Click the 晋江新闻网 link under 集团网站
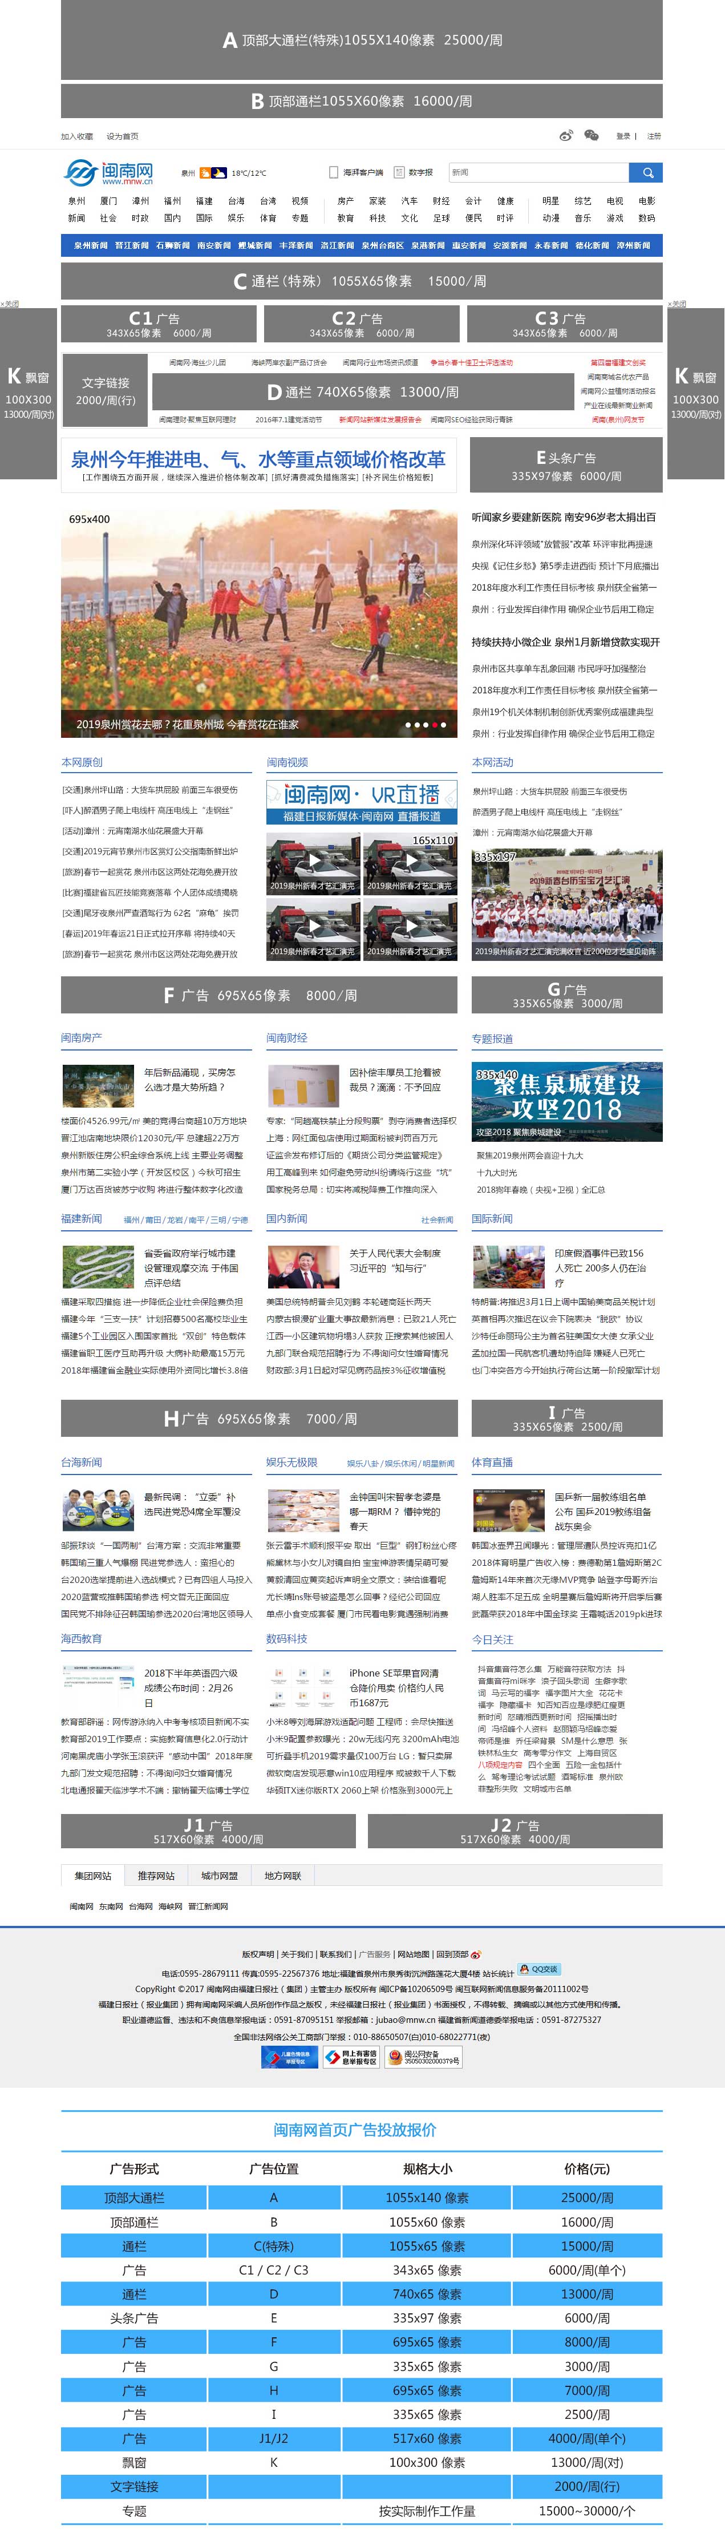 pos(208,1907)
